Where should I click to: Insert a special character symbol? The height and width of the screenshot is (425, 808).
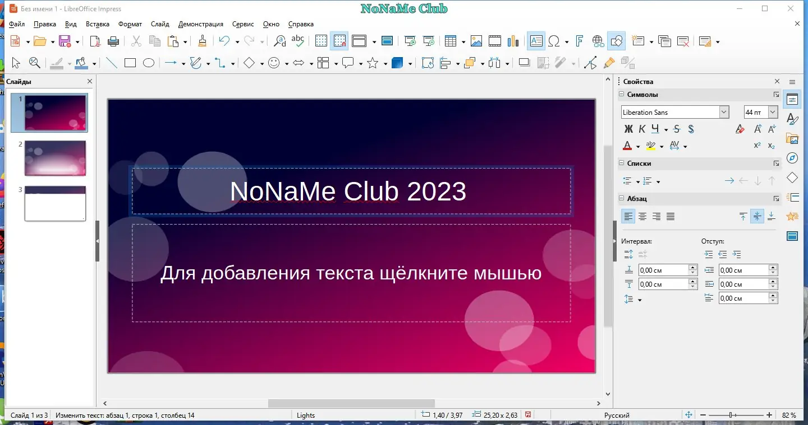click(x=554, y=41)
